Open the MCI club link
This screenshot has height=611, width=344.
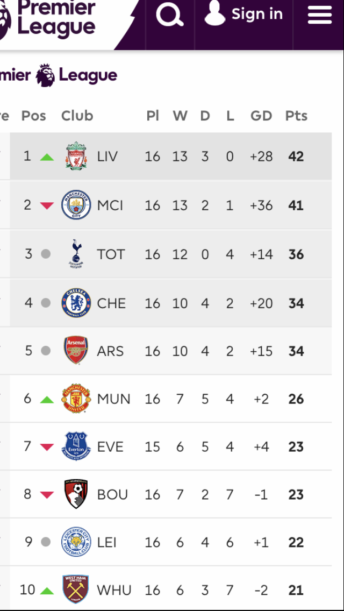pyautogui.click(x=110, y=205)
